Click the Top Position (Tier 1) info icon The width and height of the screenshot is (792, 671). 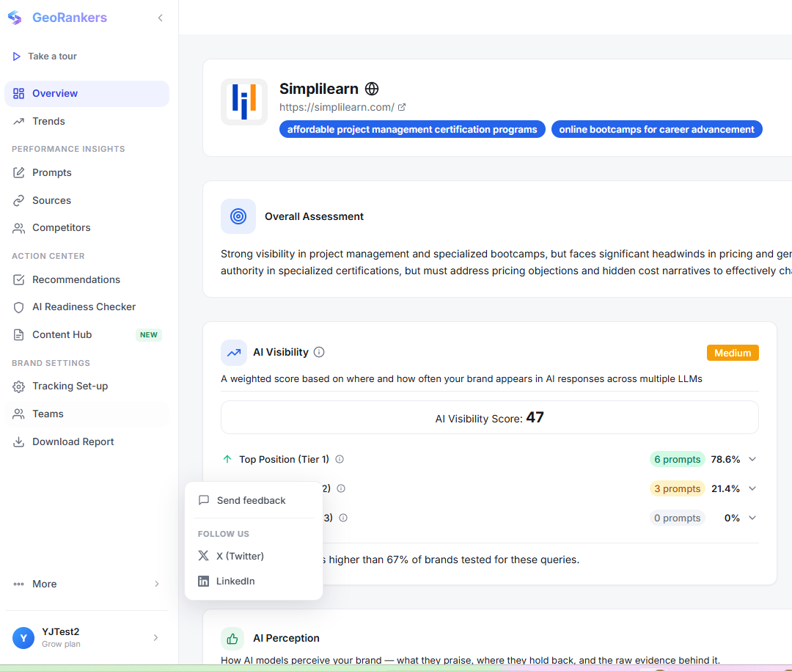tap(340, 459)
